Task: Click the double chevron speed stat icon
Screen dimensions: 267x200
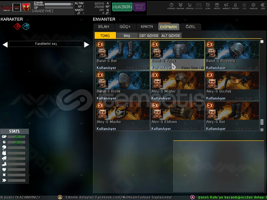Action: (4, 180)
